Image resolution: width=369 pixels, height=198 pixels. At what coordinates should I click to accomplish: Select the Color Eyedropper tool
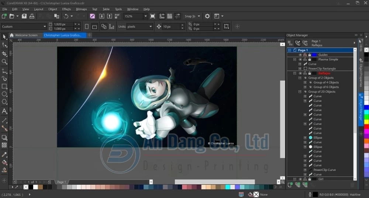coord(4,154)
